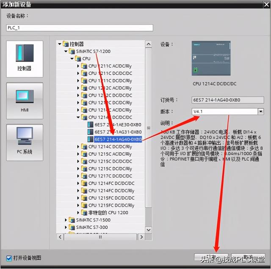The height and width of the screenshot is (269, 271).
Task: Click folder icon for CPU 1212C DC/DC/DC
Action: [84, 95]
